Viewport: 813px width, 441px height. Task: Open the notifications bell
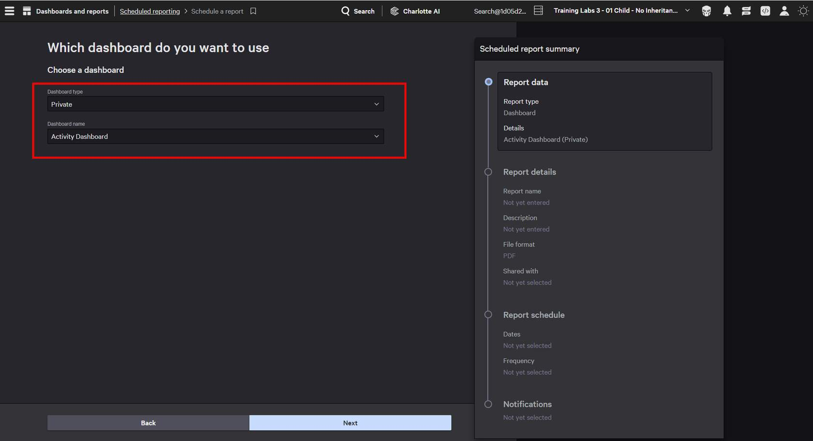[727, 11]
